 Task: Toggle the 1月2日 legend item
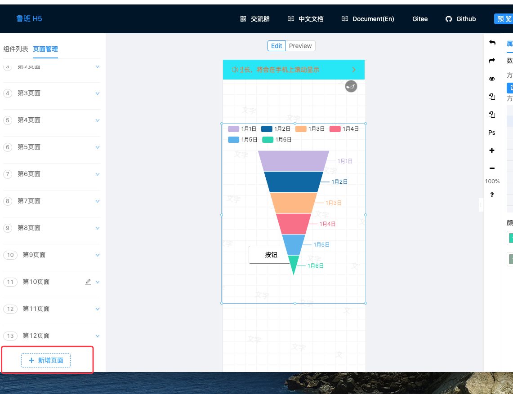coord(276,129)
